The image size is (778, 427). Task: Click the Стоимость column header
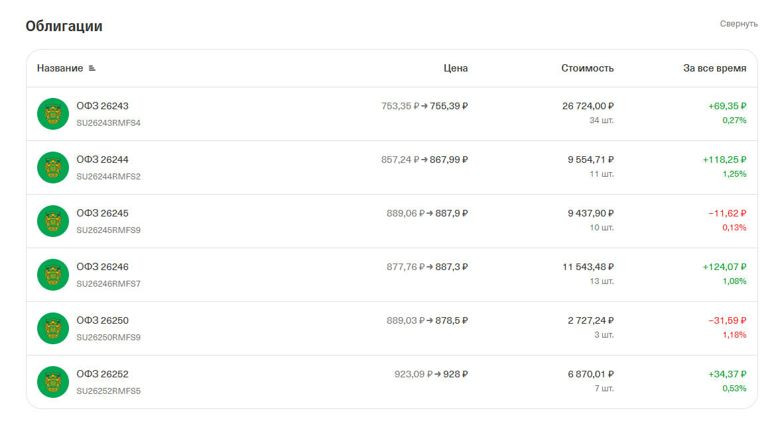[588, 68]
